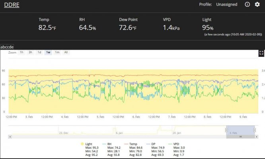Click the navigator scrollbar thumb
265x159 pixels.
[240, 137]
